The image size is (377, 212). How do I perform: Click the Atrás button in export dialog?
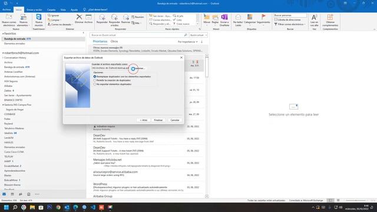click(x=144, y=120)
